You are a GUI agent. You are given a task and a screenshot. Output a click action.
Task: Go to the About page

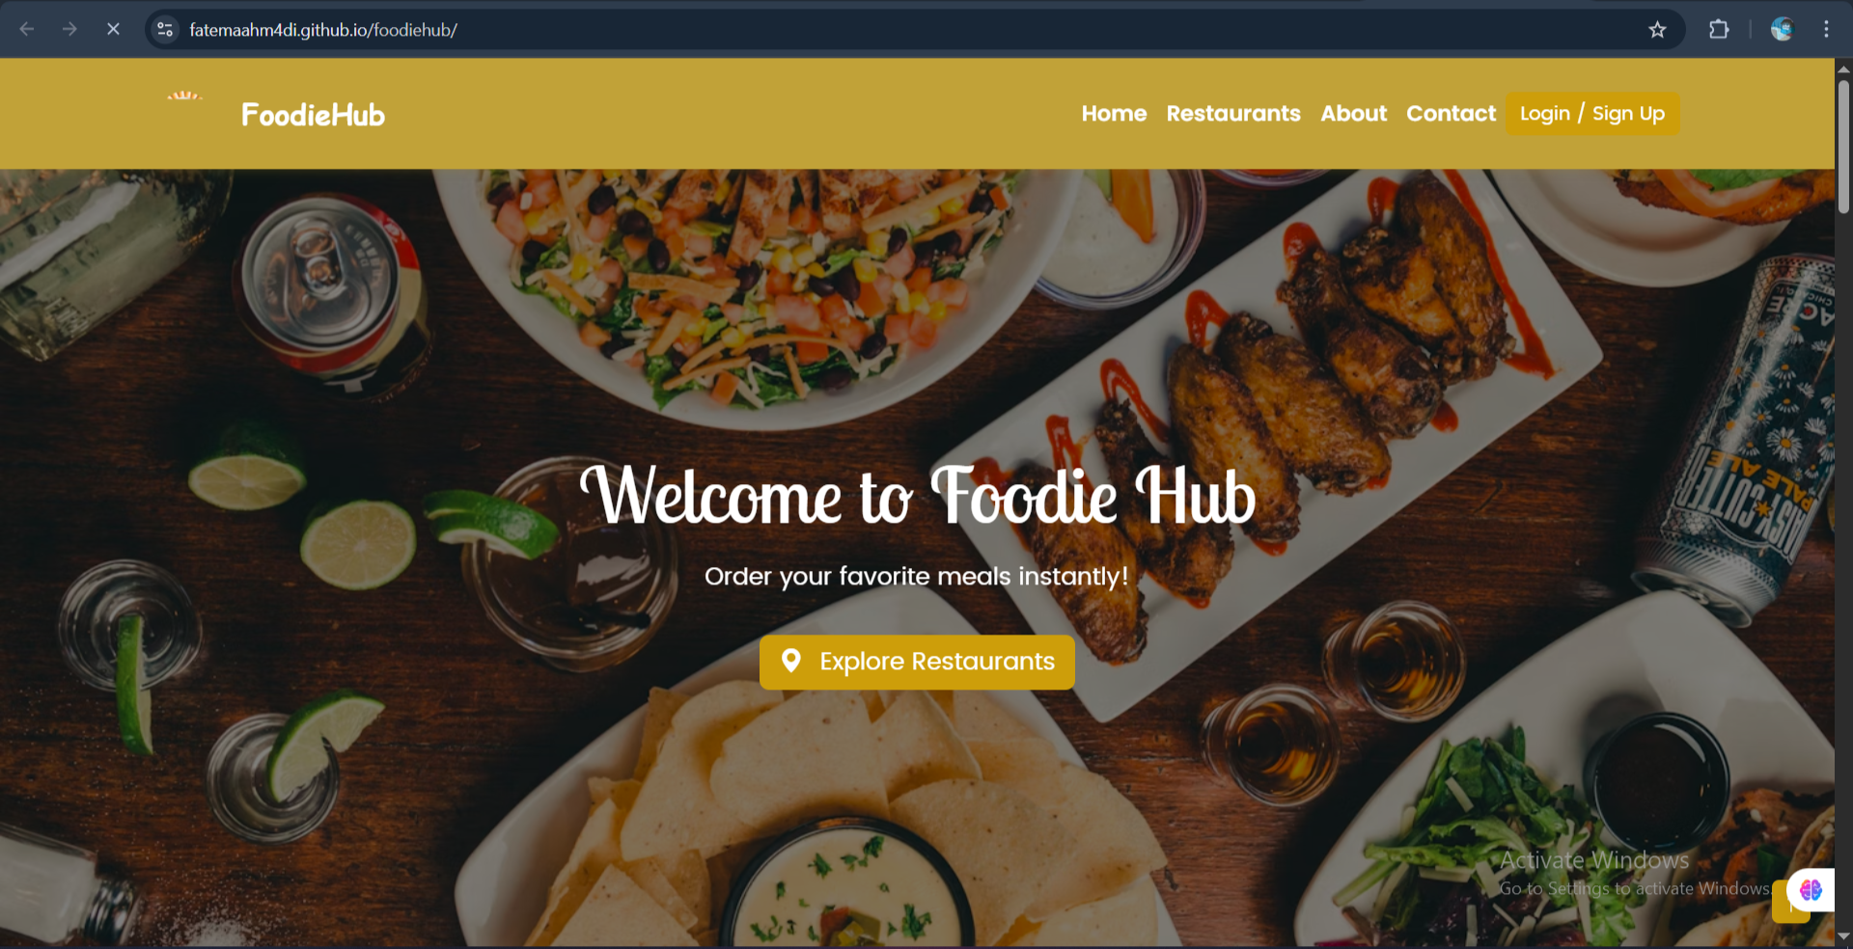pyautogui.click(x=1353, y=114)
